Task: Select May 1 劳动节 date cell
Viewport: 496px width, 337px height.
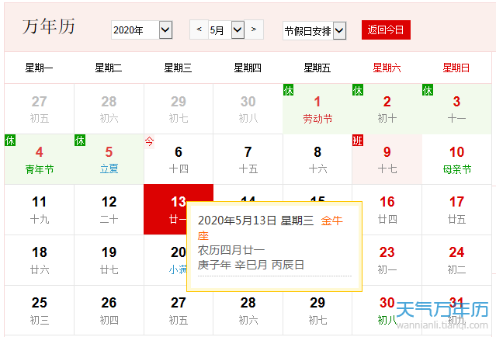Action: [317, 109]
